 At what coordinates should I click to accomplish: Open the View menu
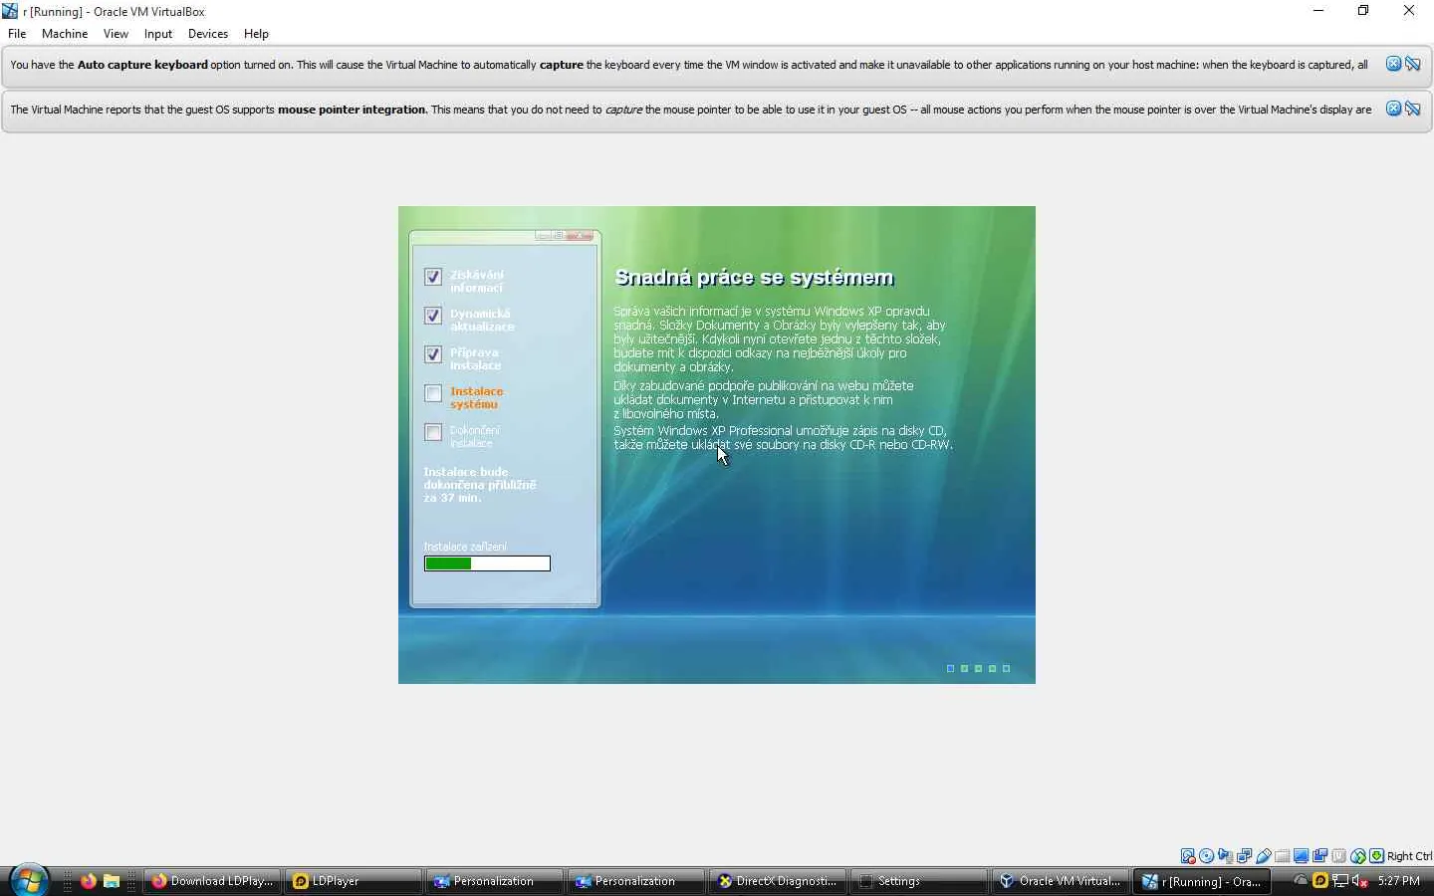[116, 34]
